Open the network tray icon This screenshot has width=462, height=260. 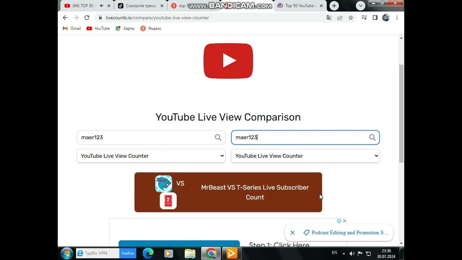(x=368, y=253)
